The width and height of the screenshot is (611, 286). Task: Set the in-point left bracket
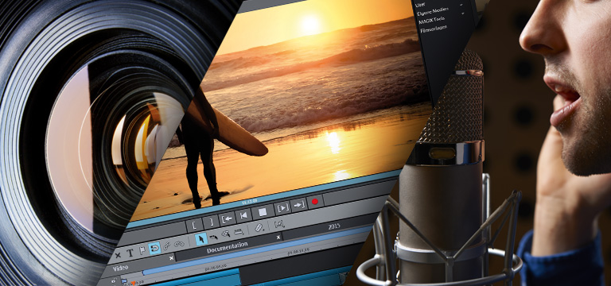tap(194, 226)
